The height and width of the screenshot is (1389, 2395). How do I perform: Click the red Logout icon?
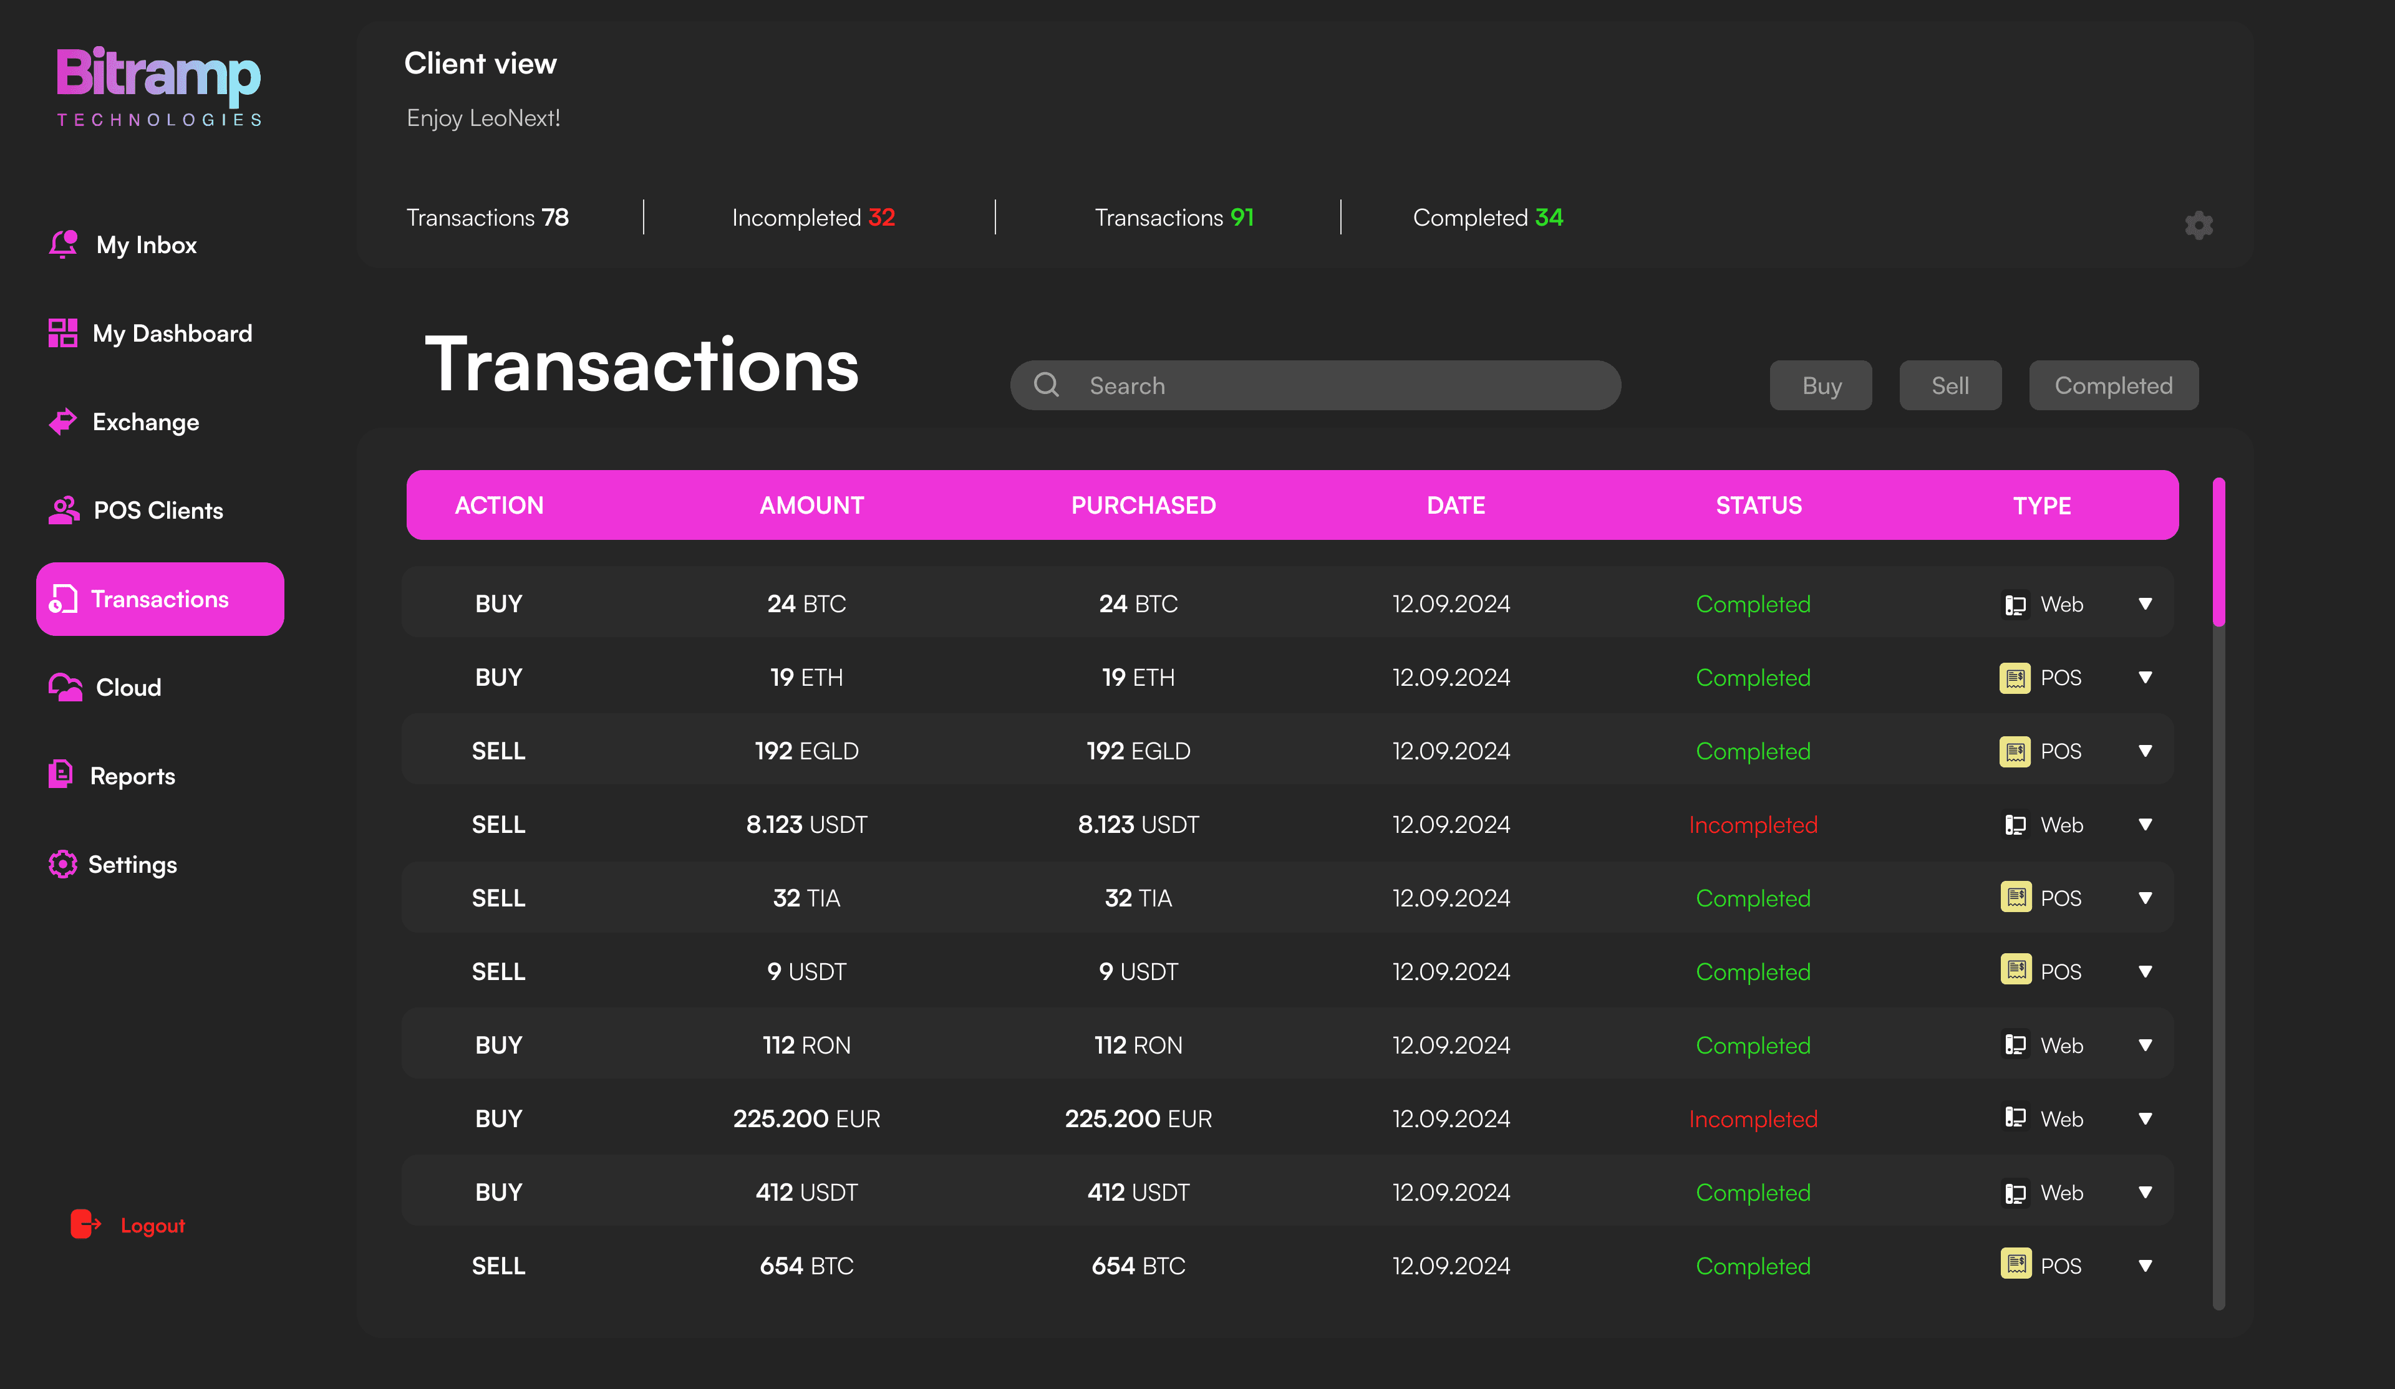85,1224
